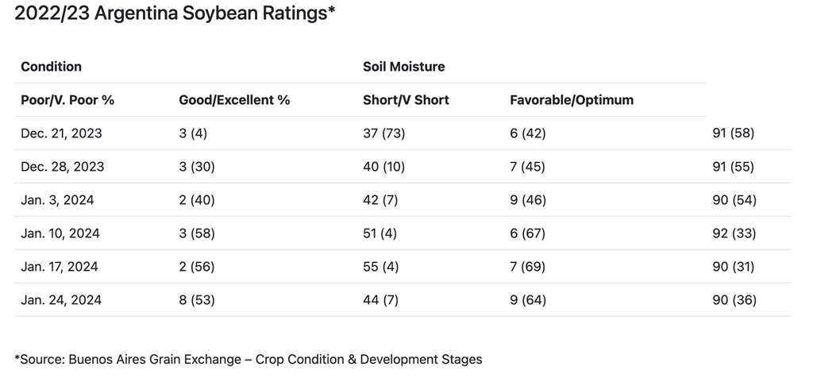Click the Buenos Aires Grain Exchange source note

click(x=248, y=359)
